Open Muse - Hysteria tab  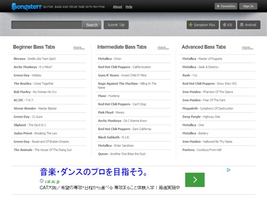tap(108, 96)
